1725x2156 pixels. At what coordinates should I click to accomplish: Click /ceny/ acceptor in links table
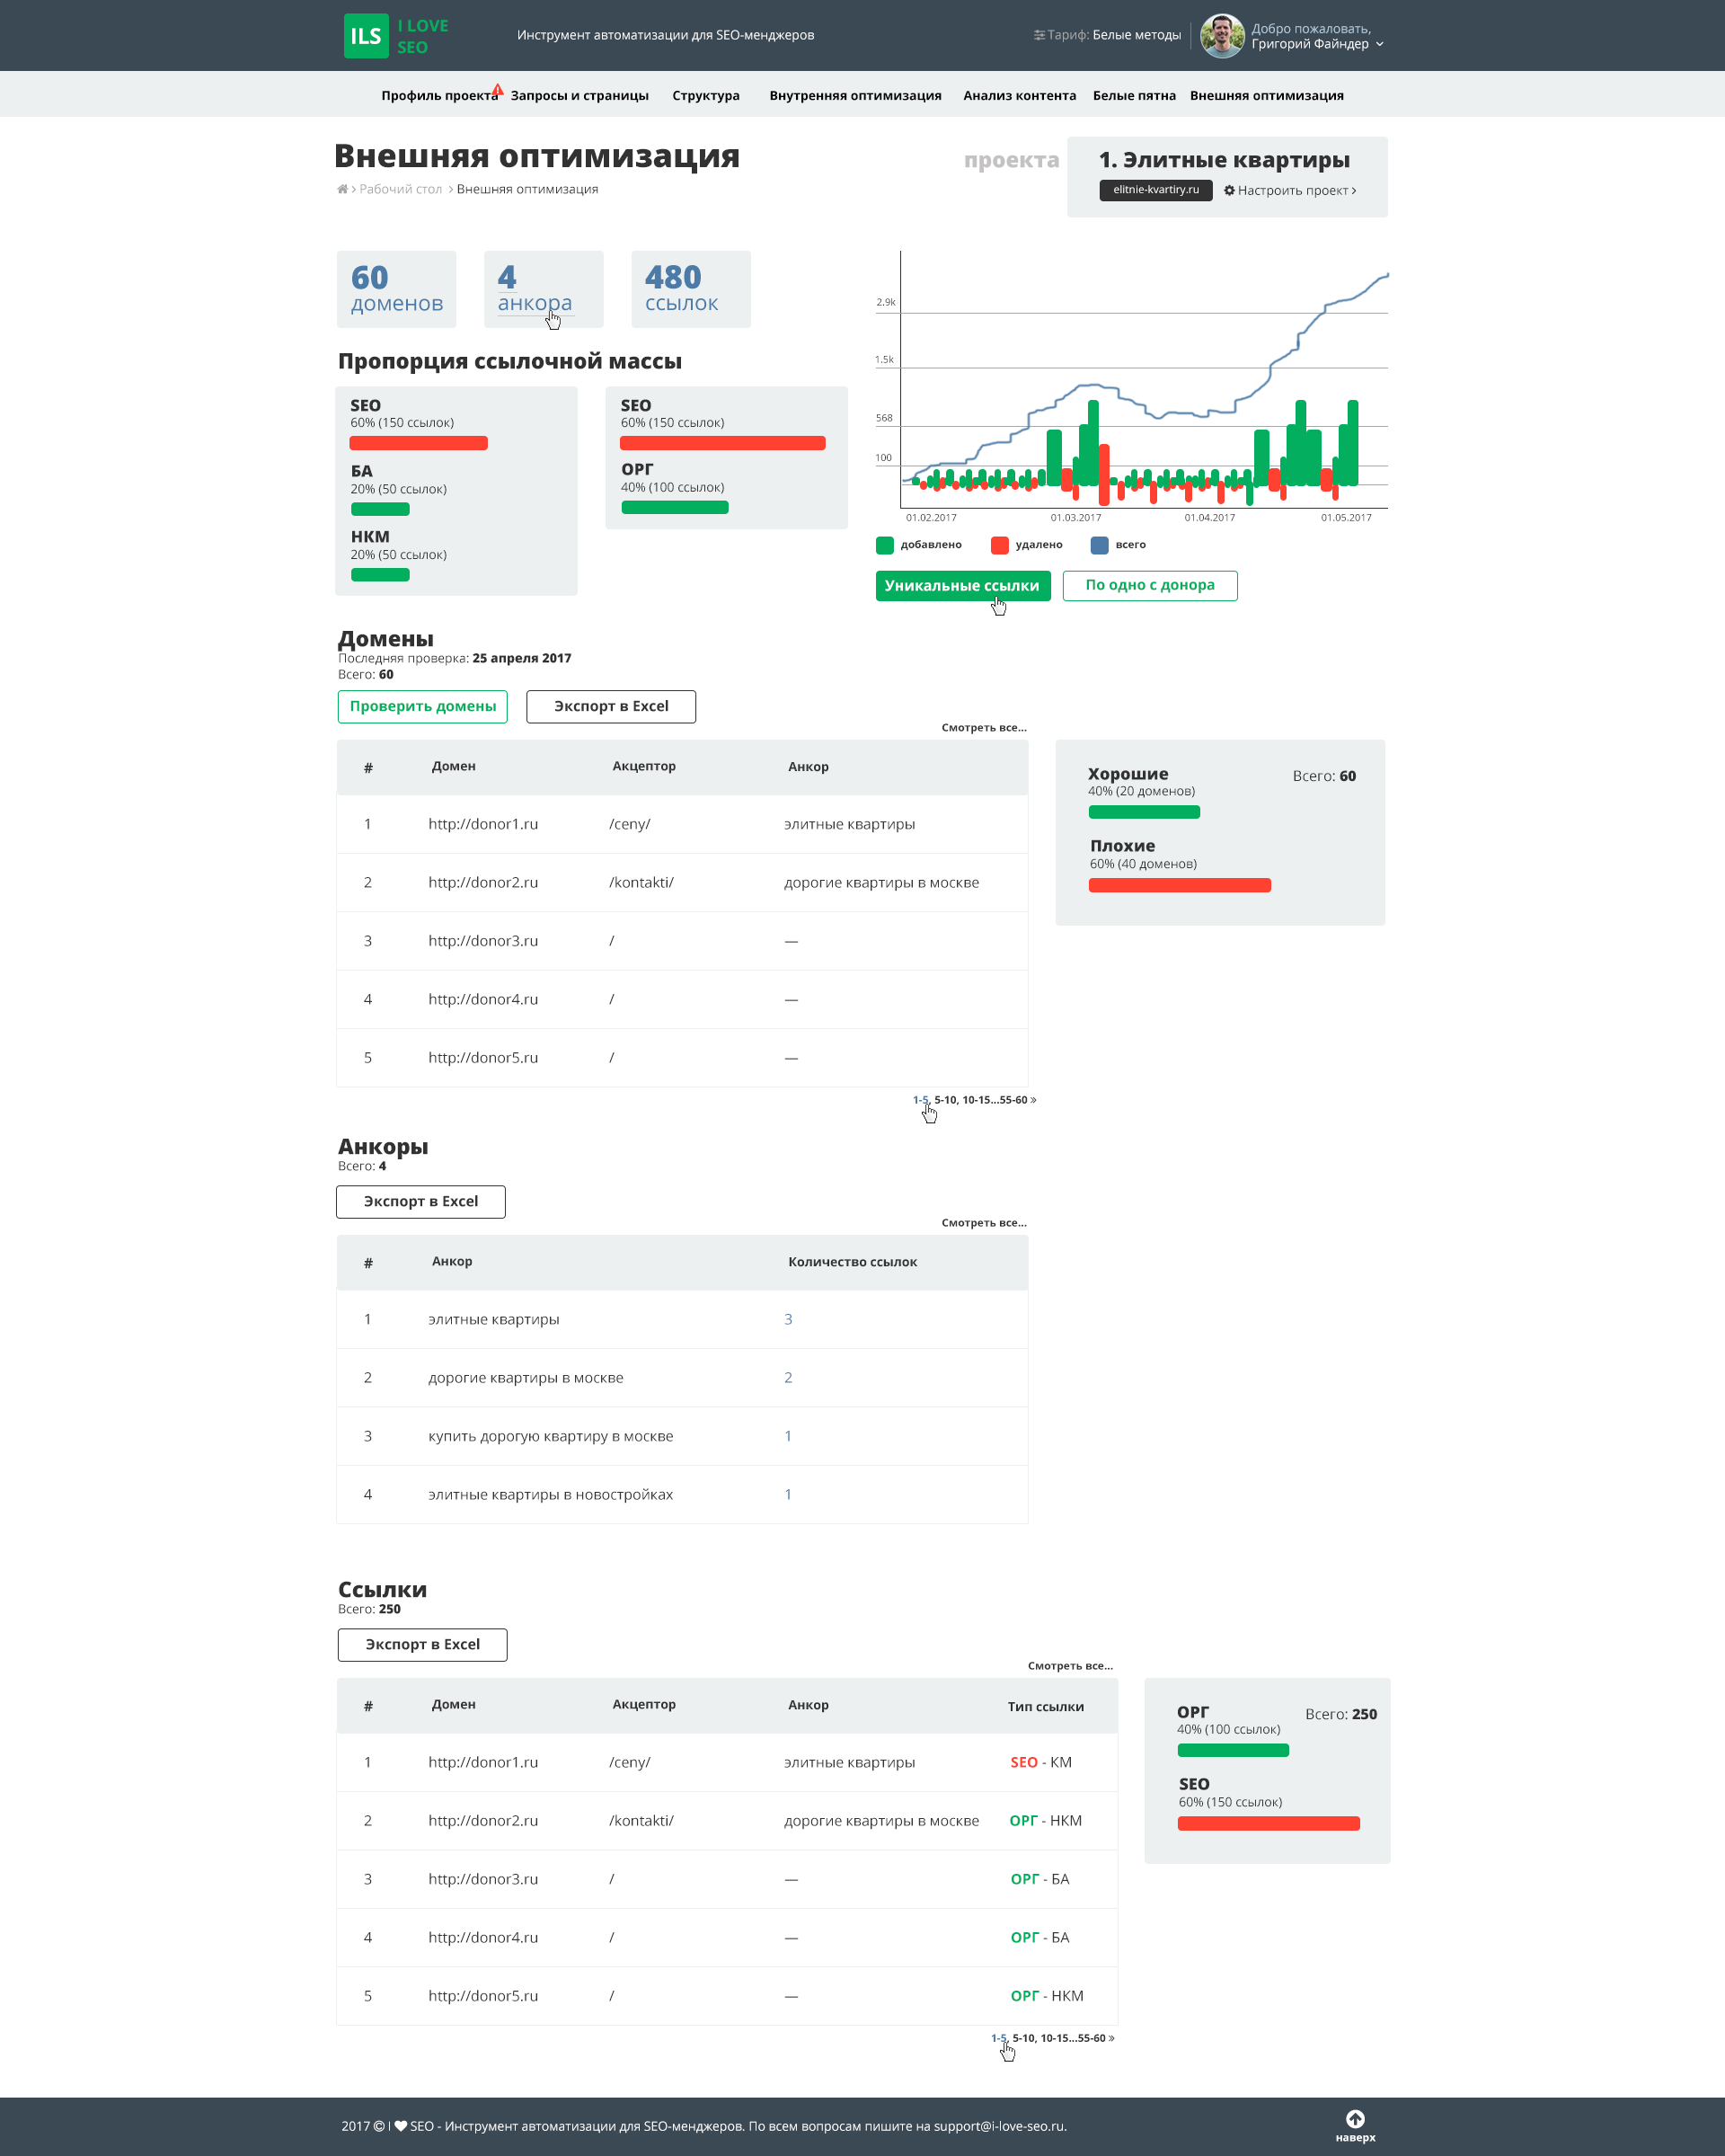pos(629,1762)
